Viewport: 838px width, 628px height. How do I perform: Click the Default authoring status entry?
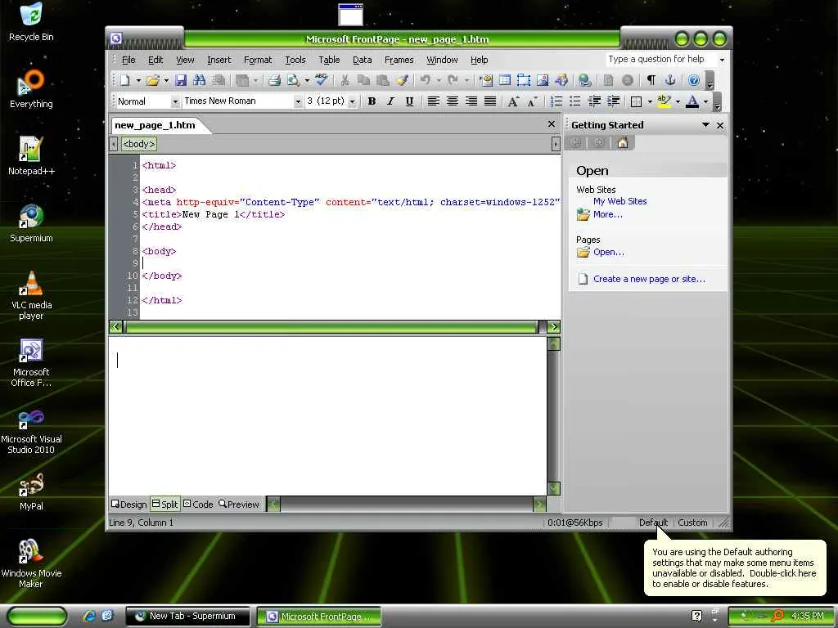653,523
